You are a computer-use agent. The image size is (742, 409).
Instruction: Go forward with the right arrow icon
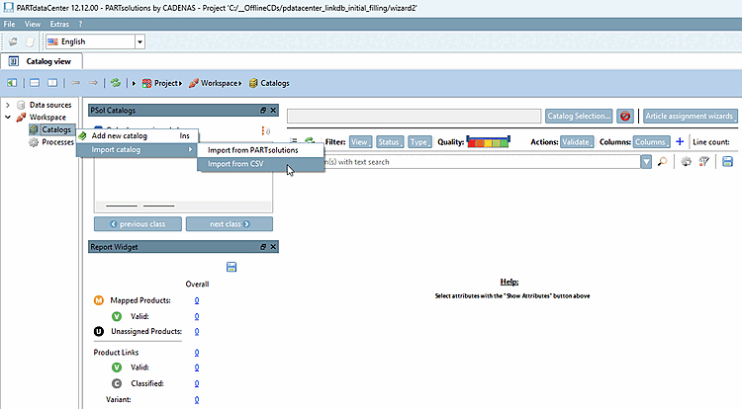coord(93,83)
